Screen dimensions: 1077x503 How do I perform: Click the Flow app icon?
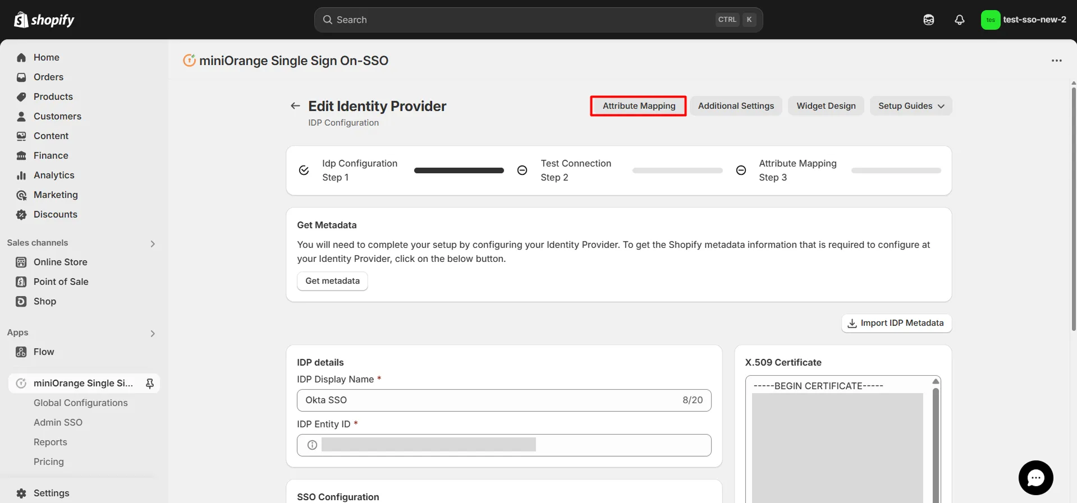[21, 352]
